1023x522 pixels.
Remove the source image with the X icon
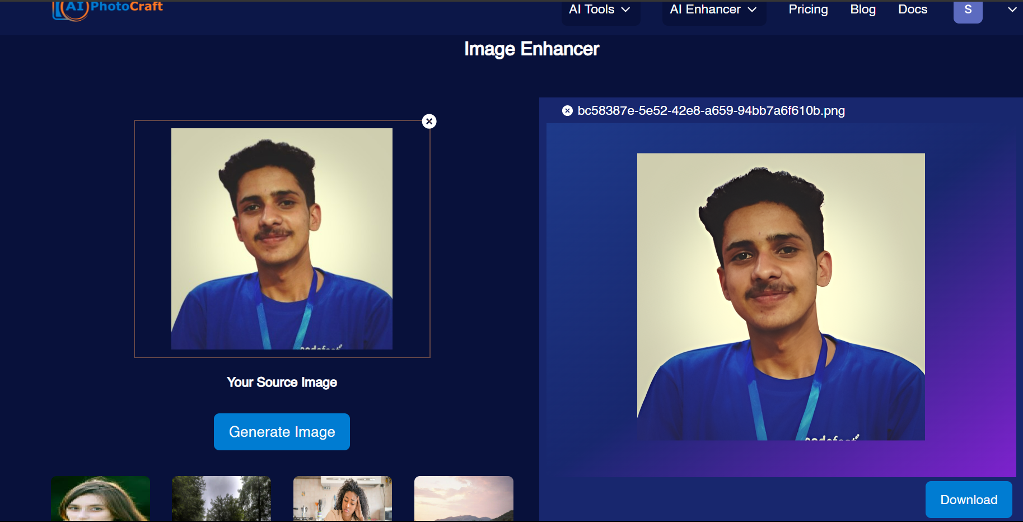coord(429,122)
